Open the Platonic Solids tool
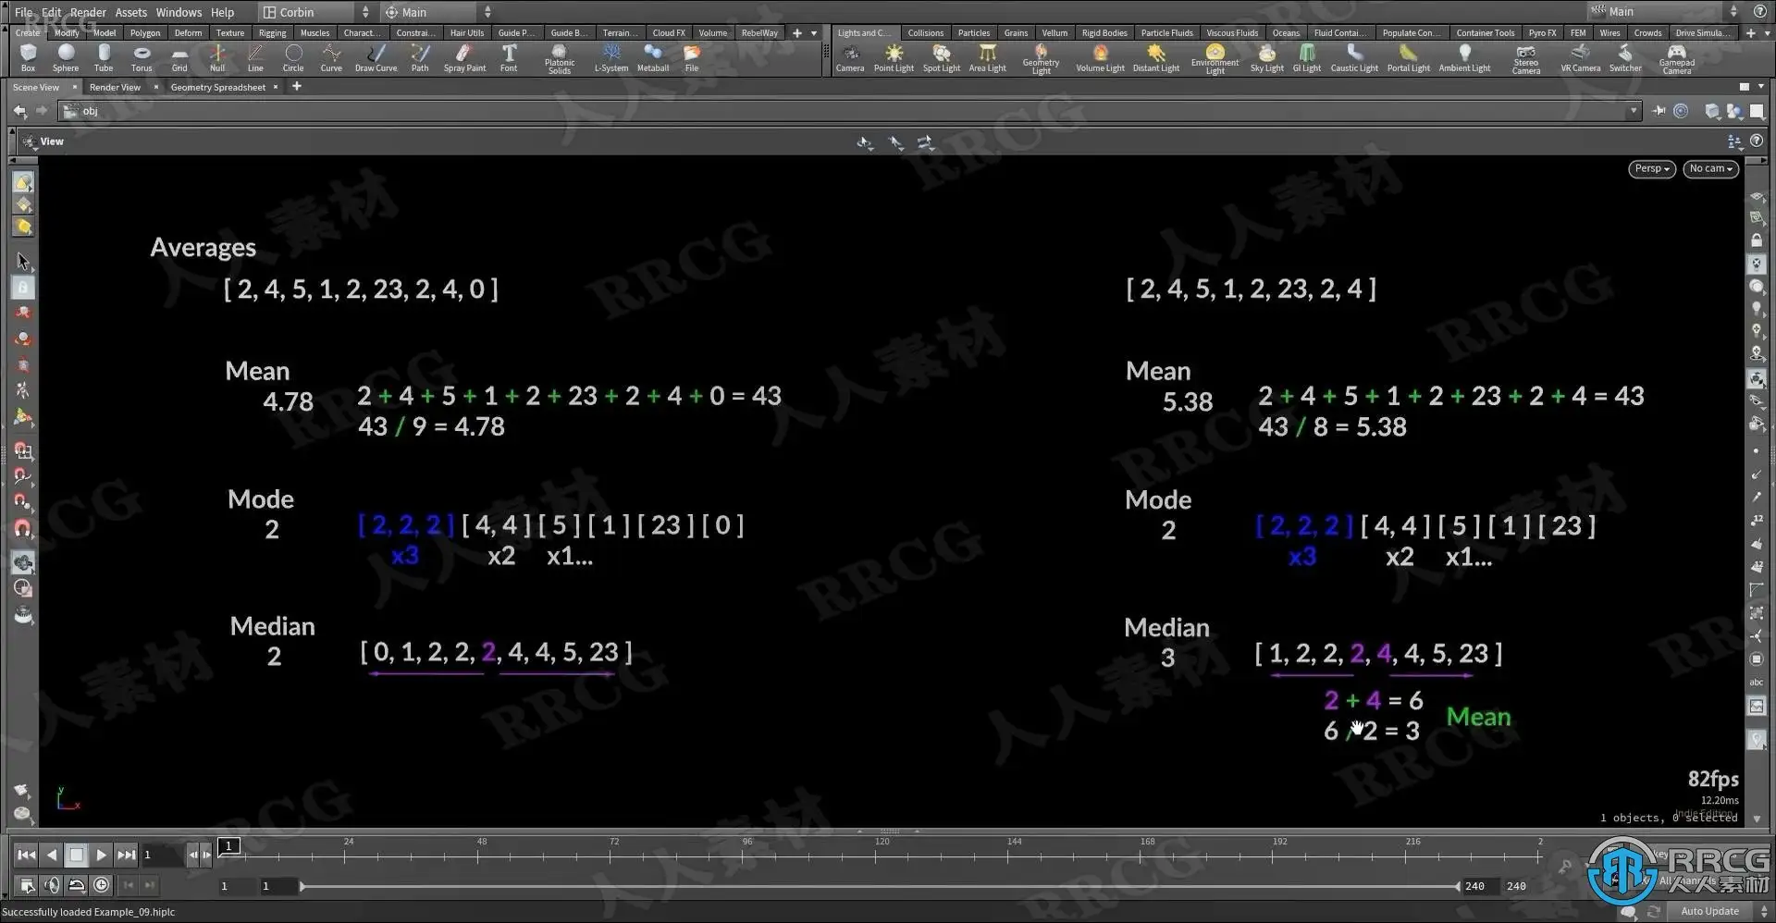 point(560,59)
